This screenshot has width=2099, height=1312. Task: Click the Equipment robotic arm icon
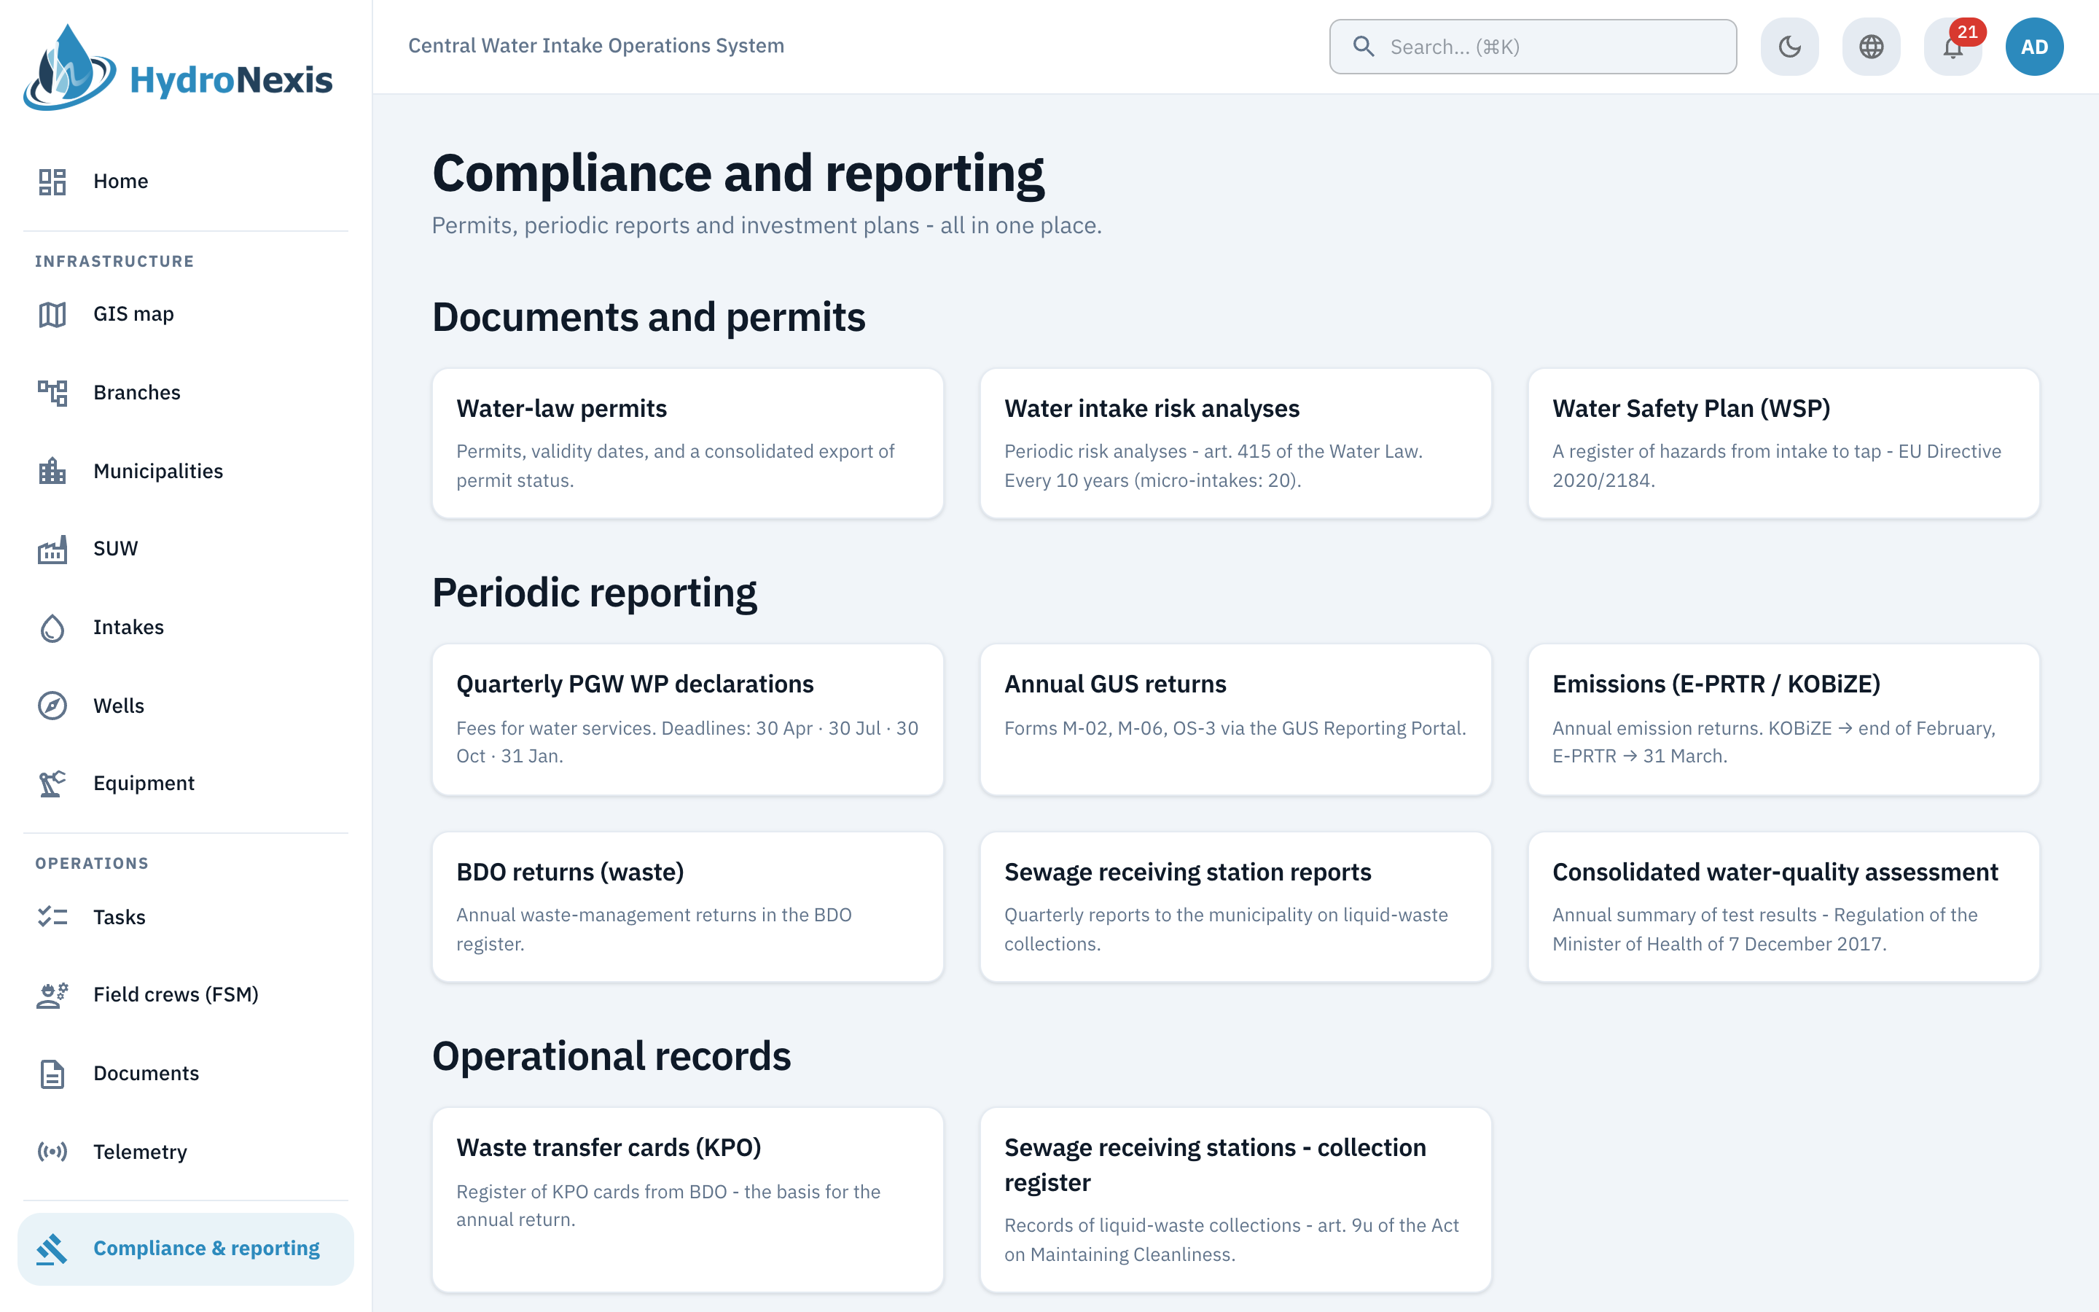pyautogui.click(x=52, y=784)
